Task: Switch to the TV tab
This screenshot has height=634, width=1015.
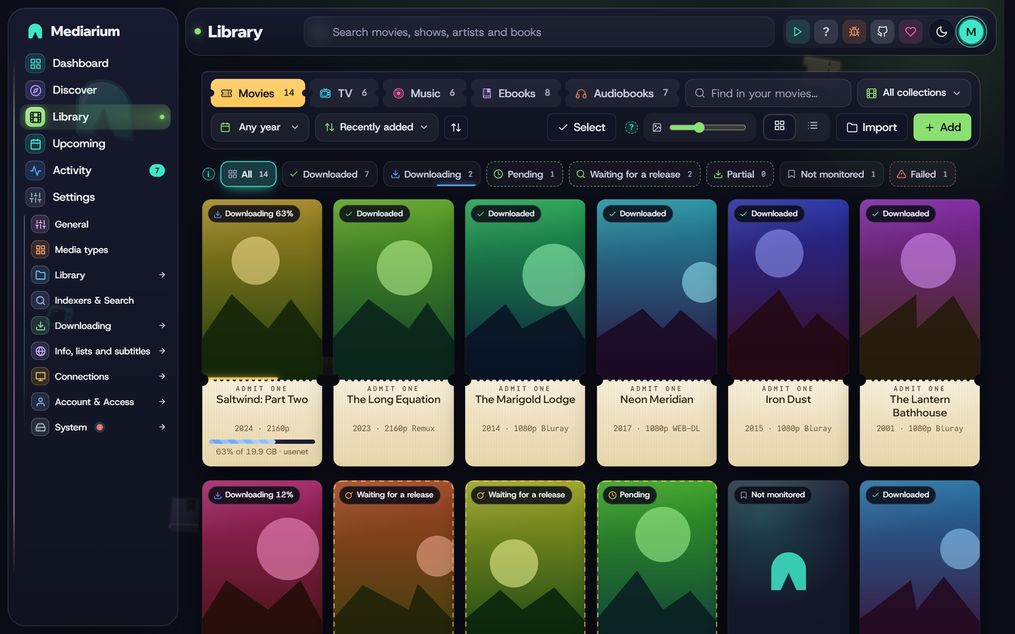Action: point(344,93)
